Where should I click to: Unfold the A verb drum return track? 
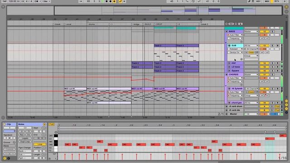pos(227,106)
